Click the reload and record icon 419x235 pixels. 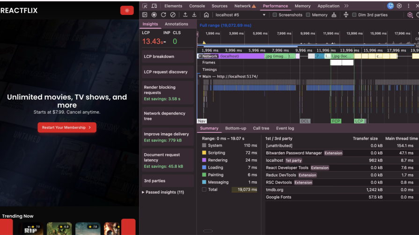point(163,15)
